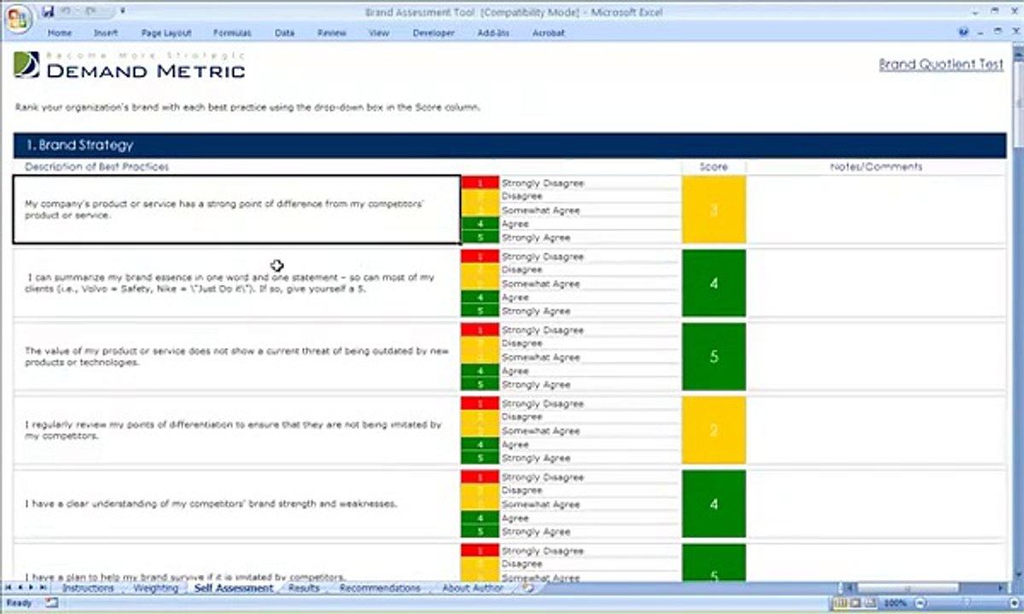Open the Formulas ribbon tab
Screen dimensions: 1024x614
point(232,33)
